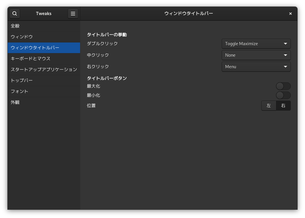The image size is (305, 218).
Task: Open the 右クリック Menu dropdown
Action: point(256,67)
